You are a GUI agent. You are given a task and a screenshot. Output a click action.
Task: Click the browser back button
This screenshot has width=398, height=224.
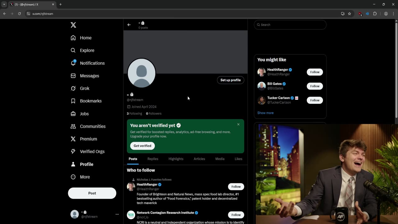pyautogui.click(x=4, y=14)
